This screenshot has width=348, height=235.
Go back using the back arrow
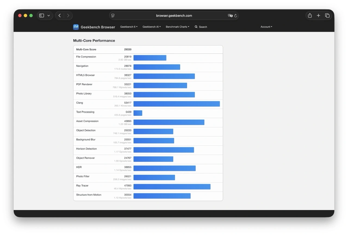pos(60,15)
